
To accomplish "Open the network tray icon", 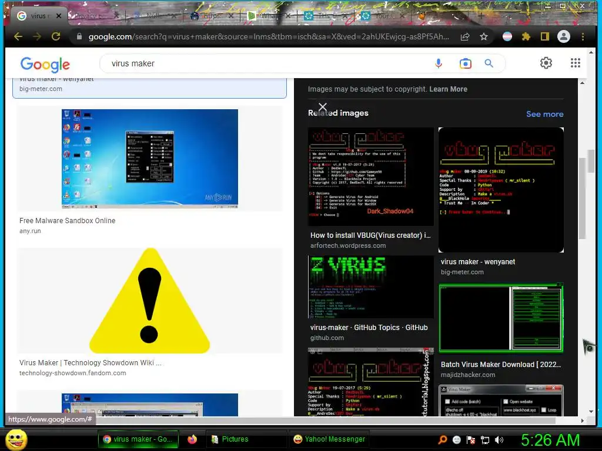I will 485,440.
